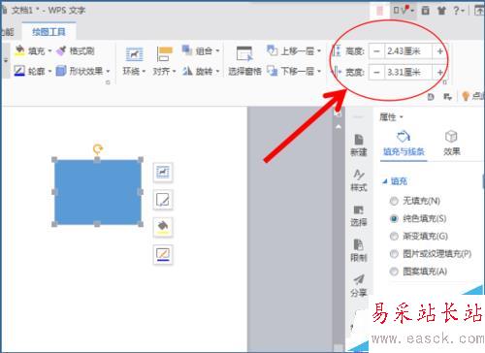Open Bring Forward (上移一层) dropdown arrow
The height and width of the screenshot is (353, 485).
click(x=319, y=50)
